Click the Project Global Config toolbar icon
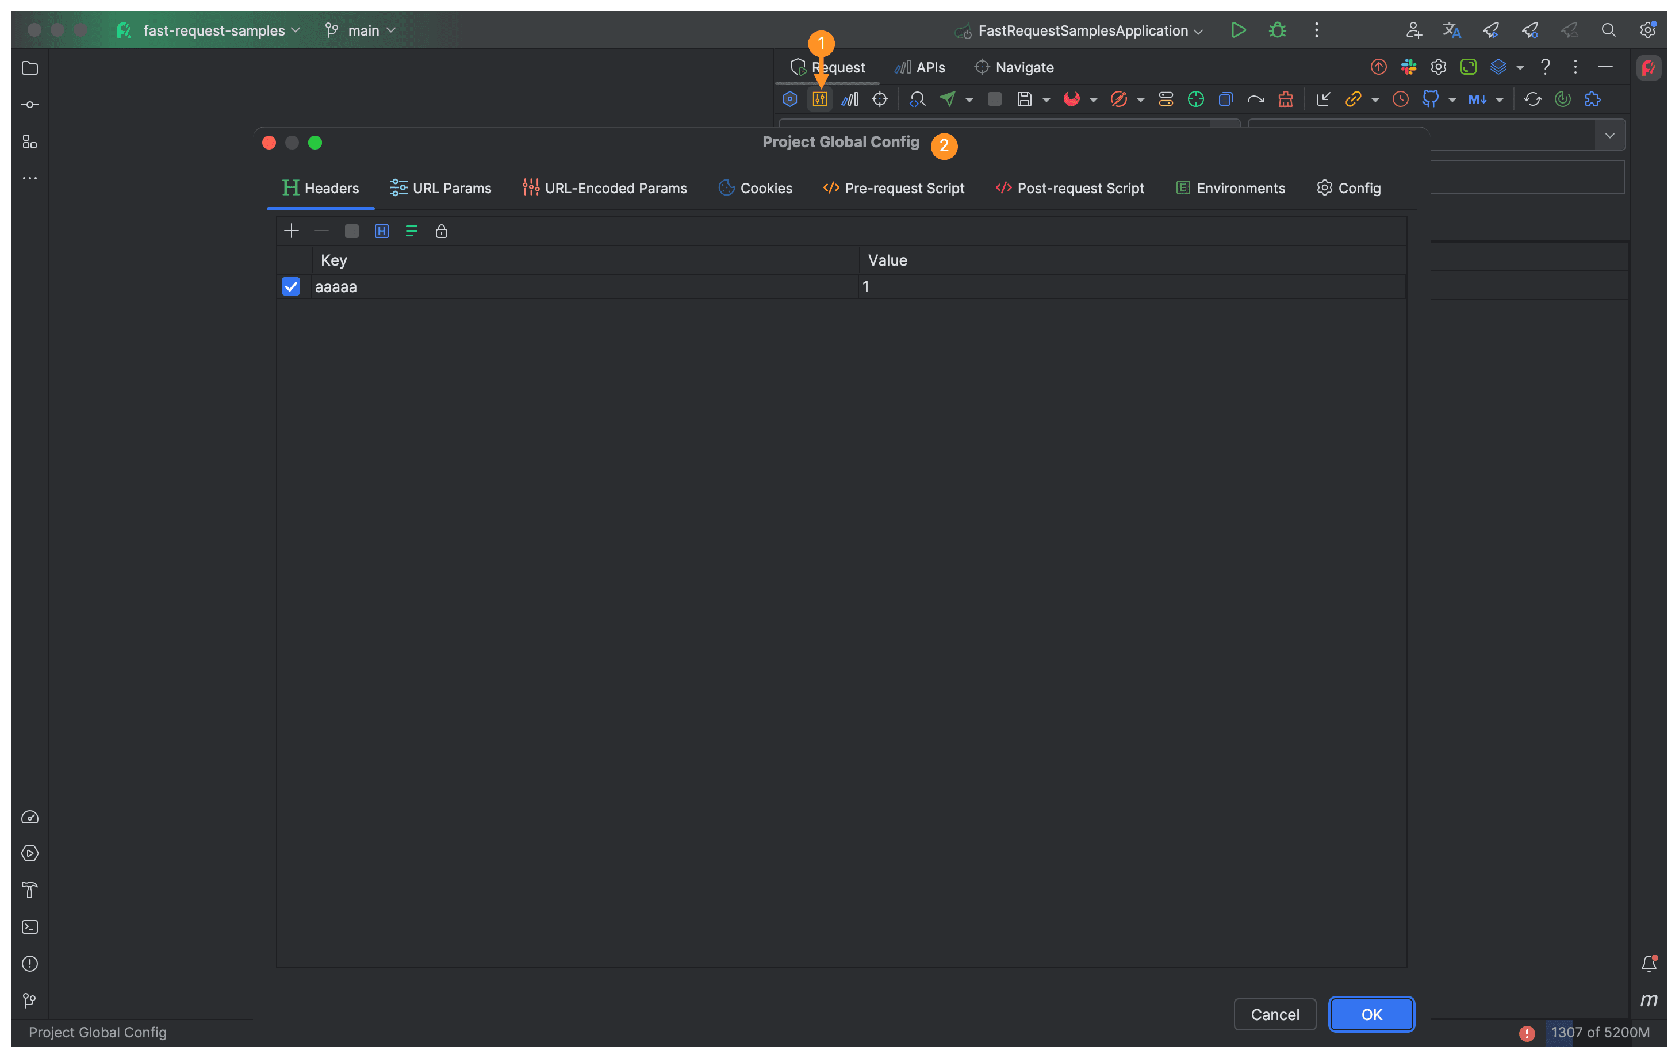1679x1058 pixels. (820, 99)
